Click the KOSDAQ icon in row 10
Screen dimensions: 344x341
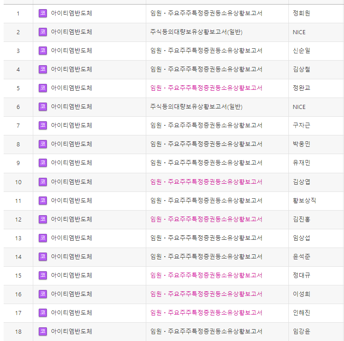[43, 181]
